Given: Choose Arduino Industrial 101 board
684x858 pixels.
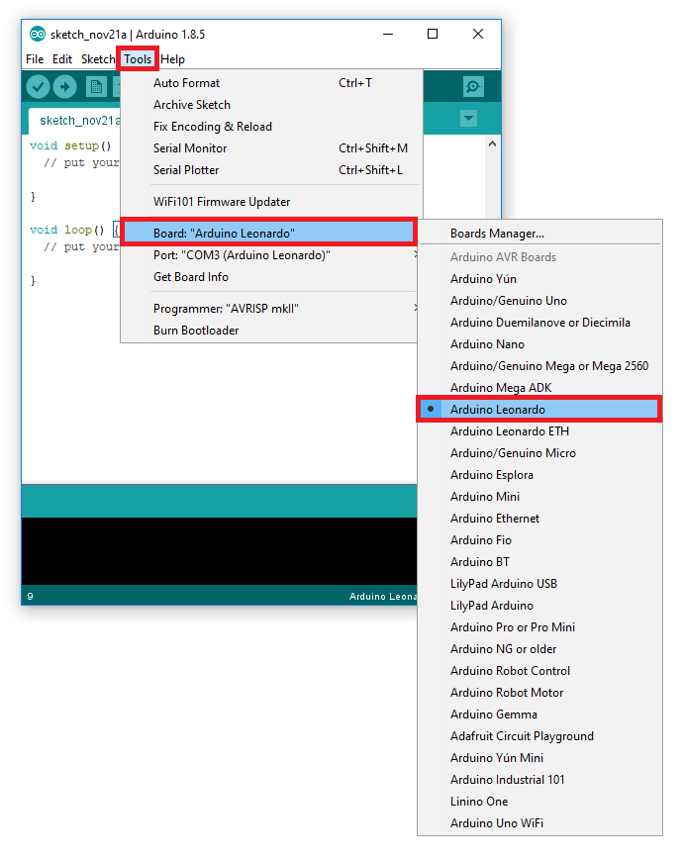Looking at the screenshot, I should tap(539, 780).
